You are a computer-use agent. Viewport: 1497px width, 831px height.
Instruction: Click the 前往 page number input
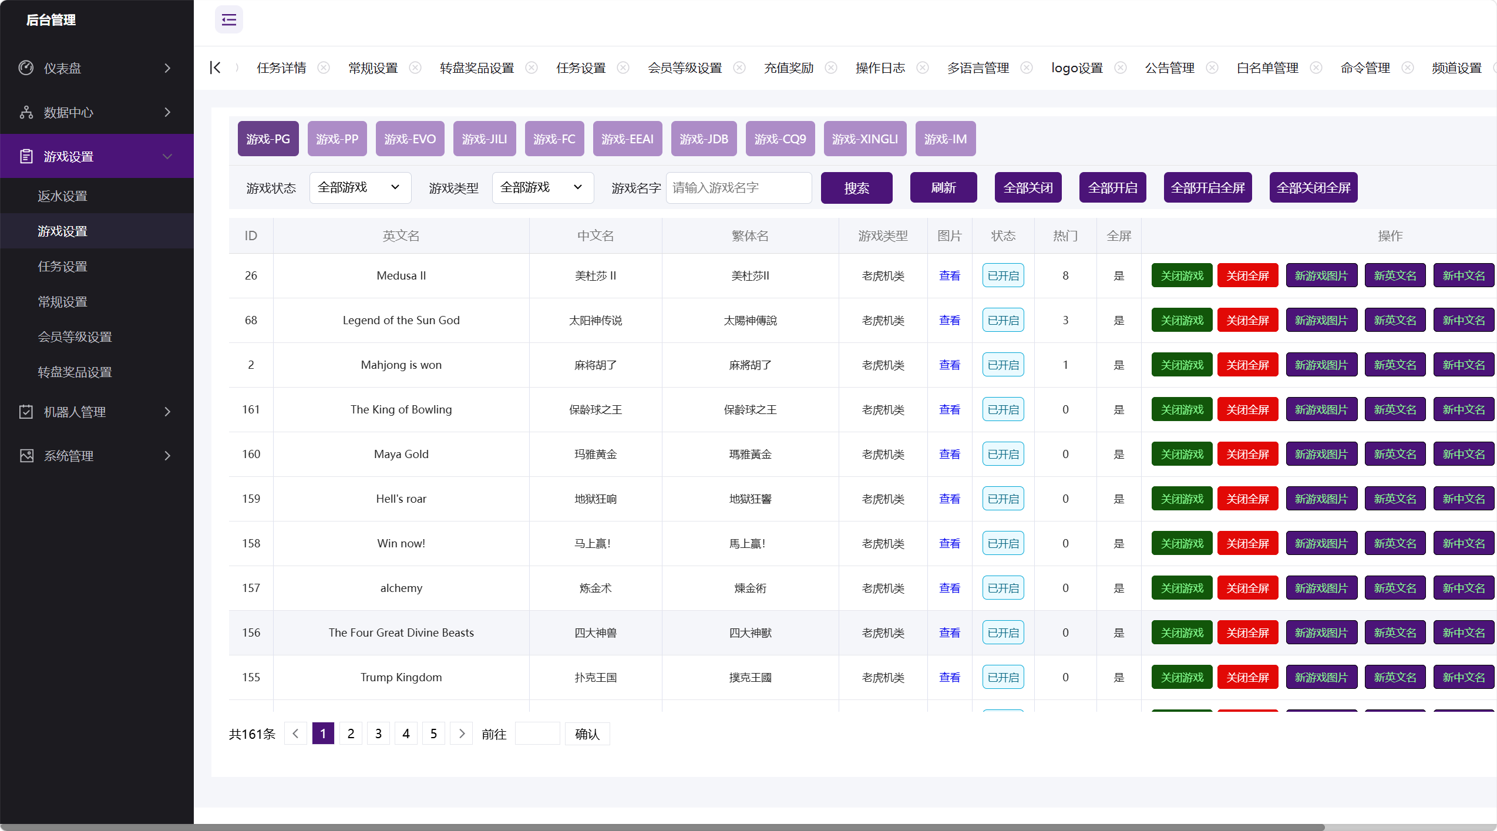537,734
